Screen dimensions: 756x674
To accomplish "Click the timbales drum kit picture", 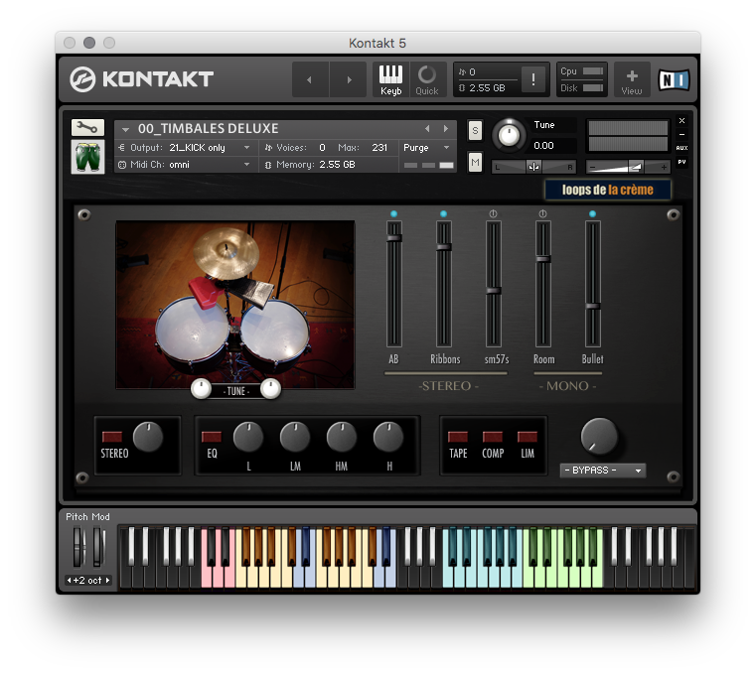I will (x=235, y=305).
